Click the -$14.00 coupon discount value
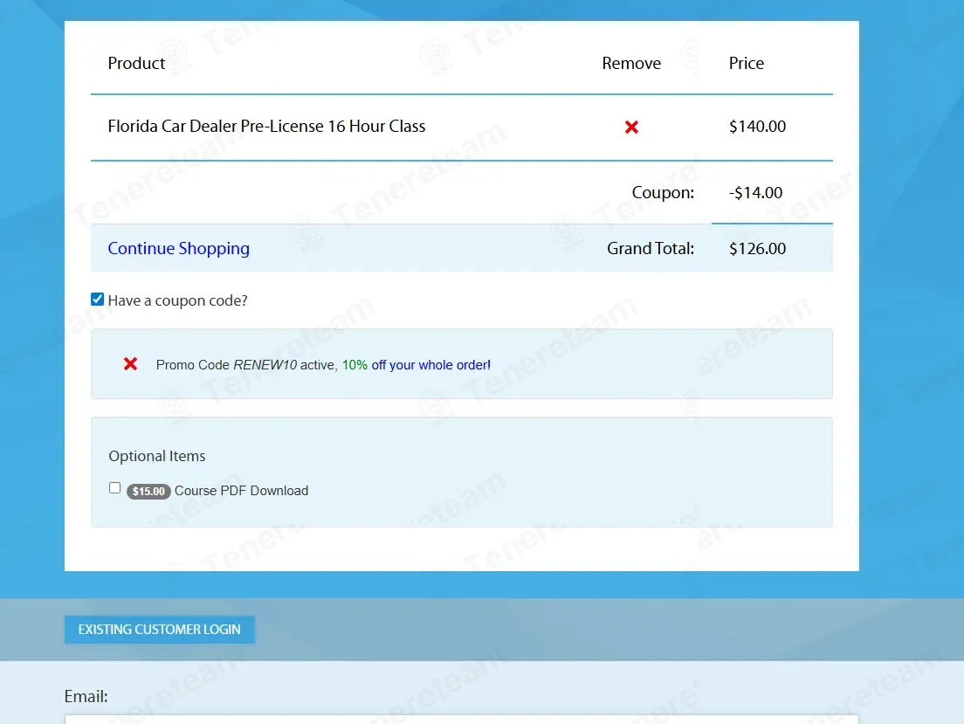Screen dimensions: 964x724 tap(755, 192)
